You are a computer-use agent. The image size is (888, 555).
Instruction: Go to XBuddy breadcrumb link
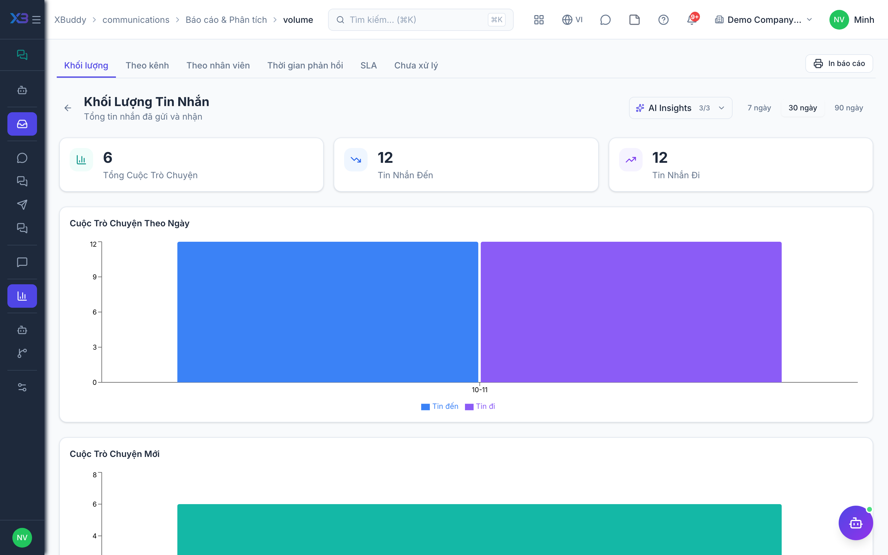click(x=70, y=20)
